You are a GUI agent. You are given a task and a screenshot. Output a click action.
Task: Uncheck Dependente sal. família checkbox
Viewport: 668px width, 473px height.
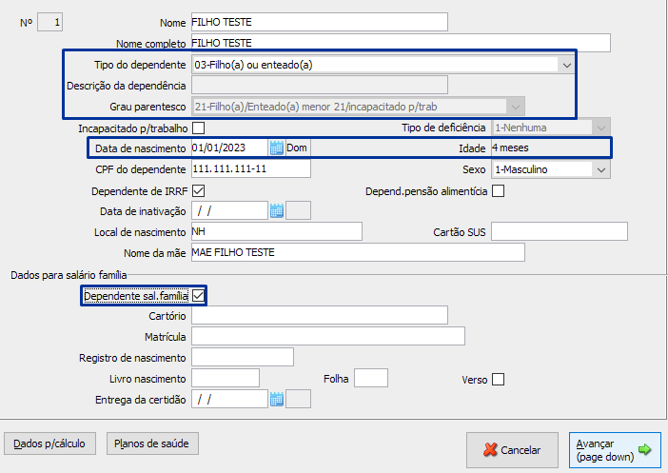coord(199,296)
